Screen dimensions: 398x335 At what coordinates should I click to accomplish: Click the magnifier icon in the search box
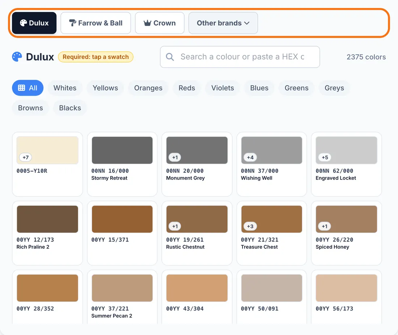click(170, 57)
